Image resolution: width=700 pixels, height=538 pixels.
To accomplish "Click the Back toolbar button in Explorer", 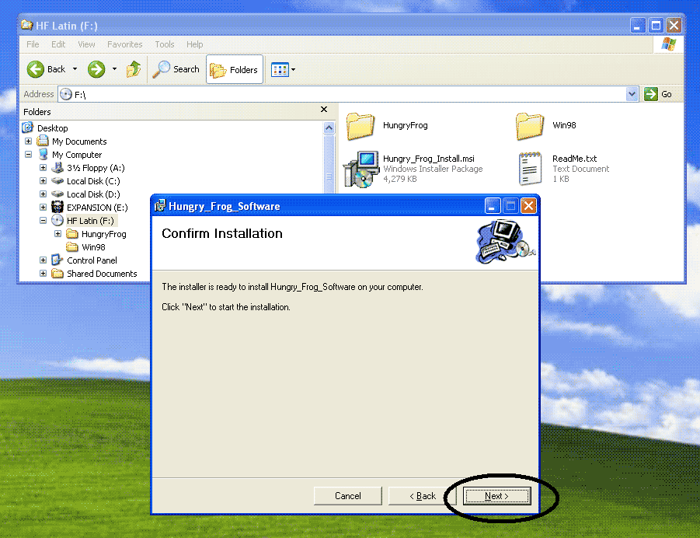I will coord(47,69).
